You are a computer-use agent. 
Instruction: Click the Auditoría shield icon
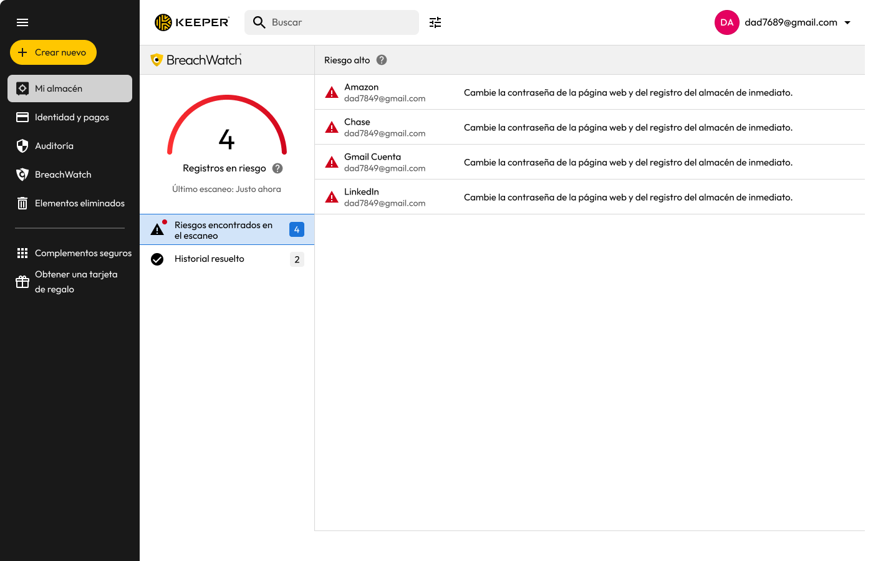[22, 146]
